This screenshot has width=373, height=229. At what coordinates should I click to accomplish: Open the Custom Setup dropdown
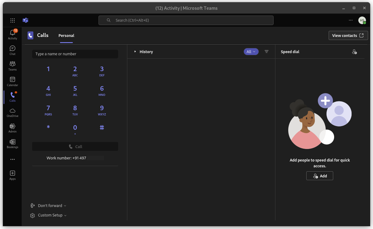tap(48, 215)
